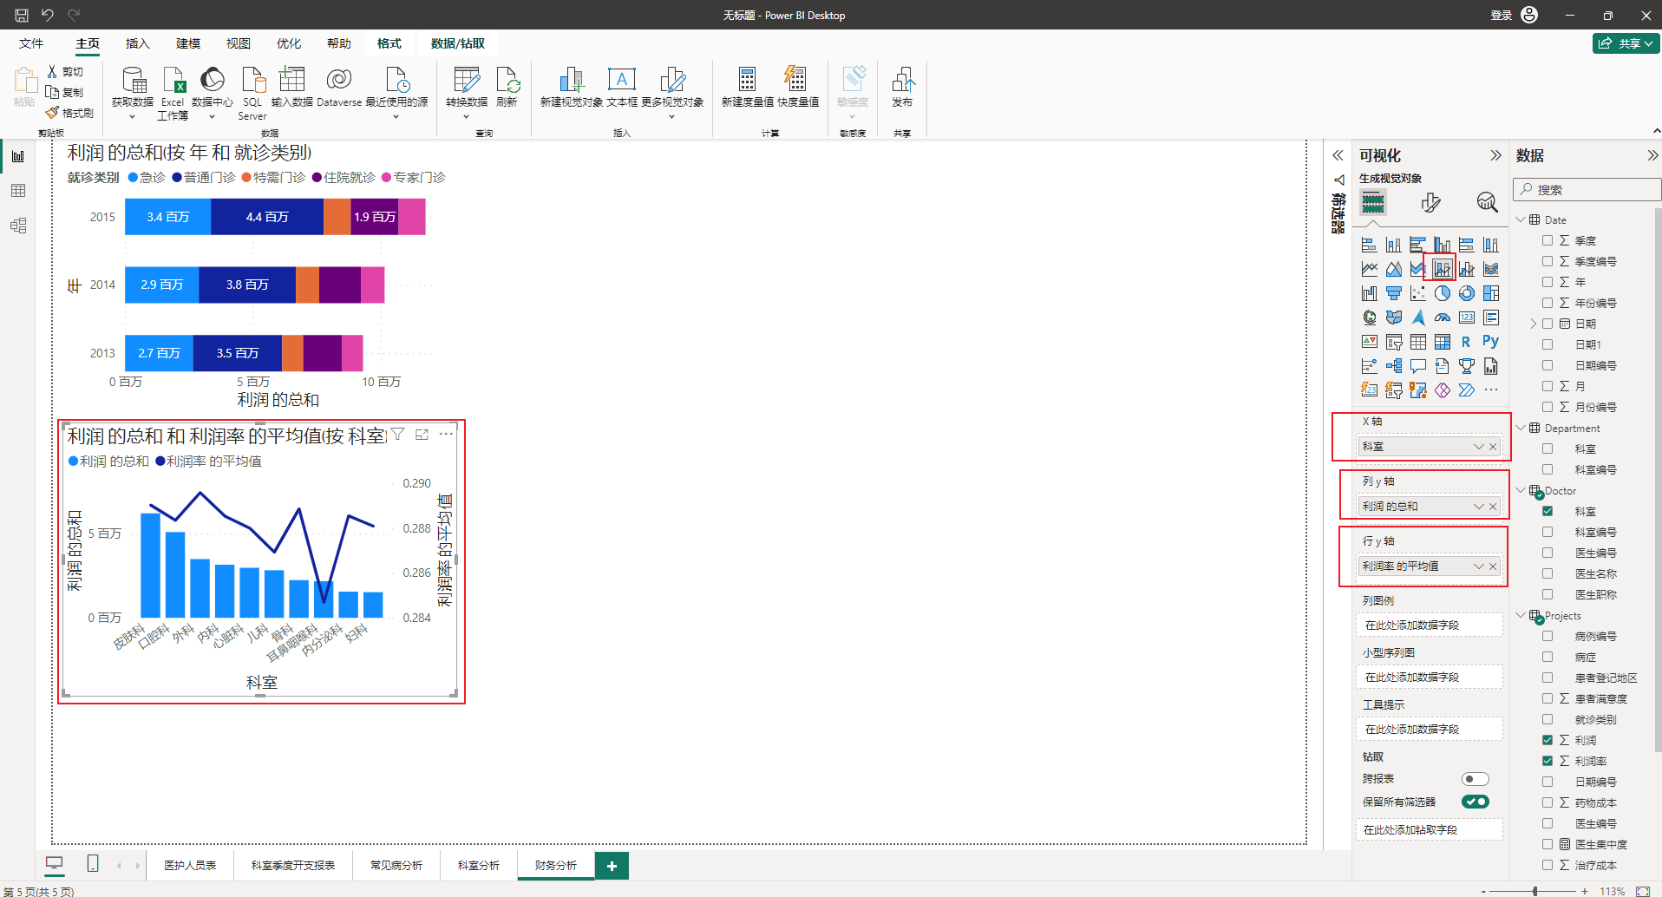Click in the data pane 搜索 box
This screenshot has width=1662, height=897.
[1587, 189]
